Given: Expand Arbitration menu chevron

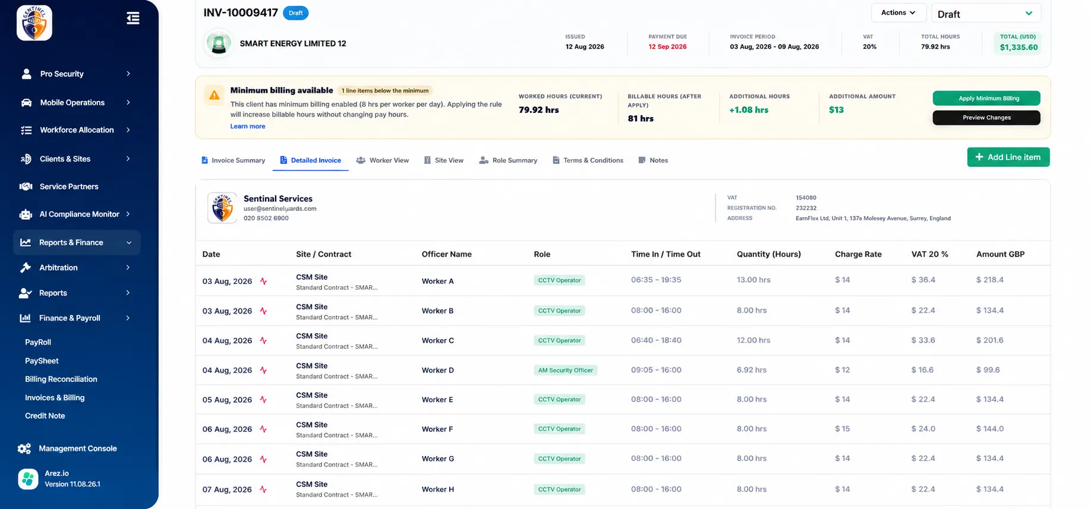Looking at the screenshot, I should (x=128, y=268).
